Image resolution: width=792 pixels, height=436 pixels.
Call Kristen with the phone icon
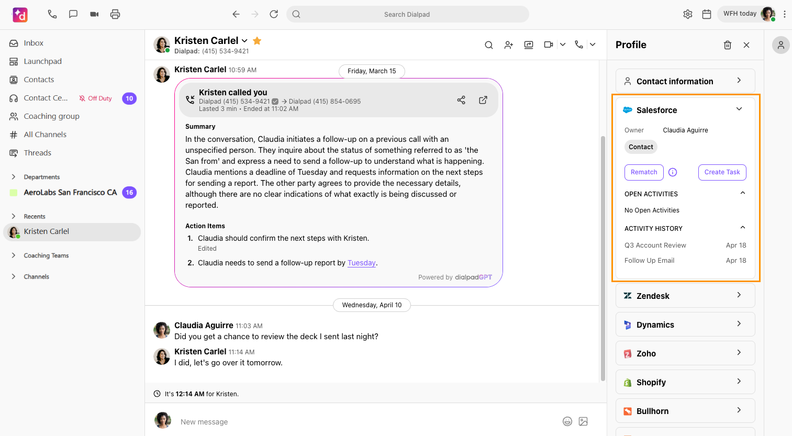[579, 45]
